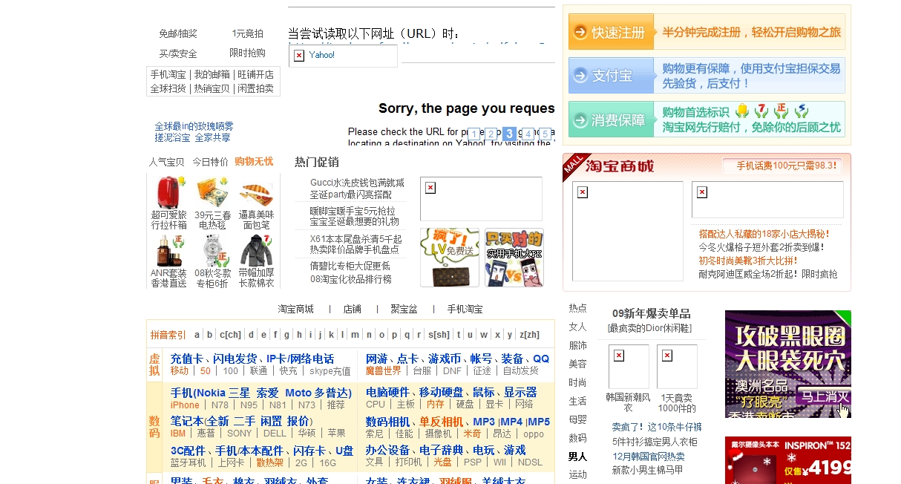Select pinyin index letter s[sh]

click(x=439, y=335)
